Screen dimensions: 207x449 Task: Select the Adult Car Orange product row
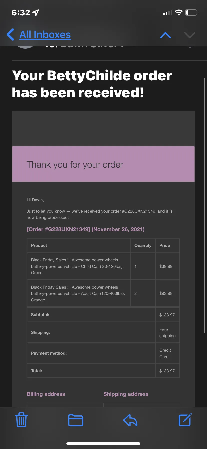click(x=103, y=293)
